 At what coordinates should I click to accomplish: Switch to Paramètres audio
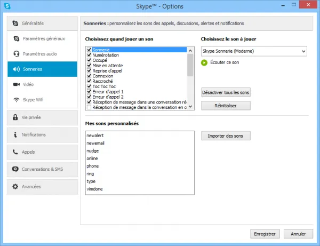pyautogui.click(x=43, y=54)
